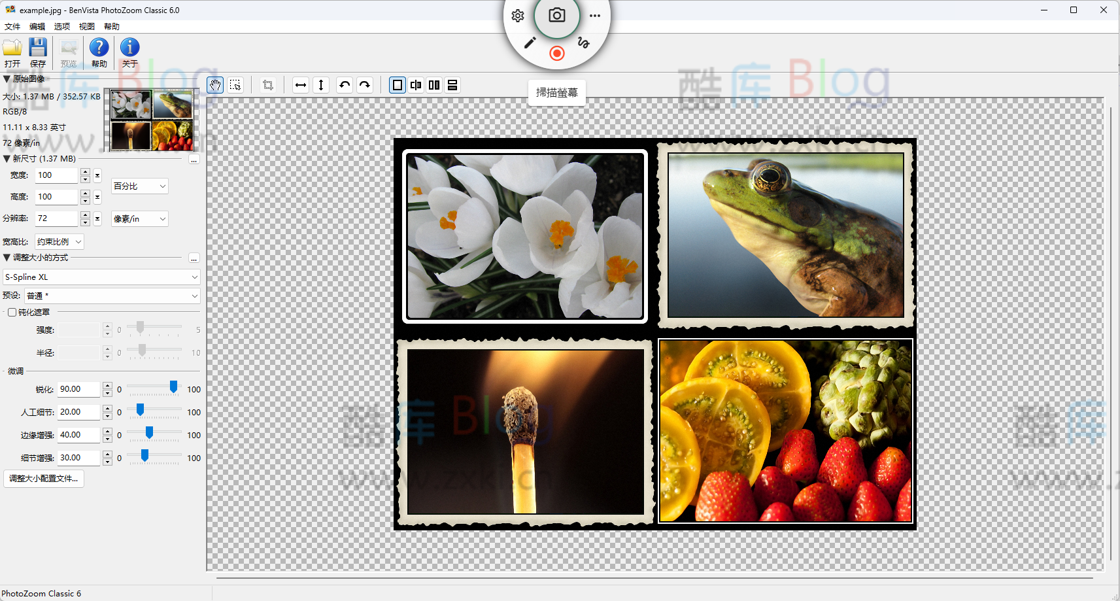The height and width of the screenshot is (601, 1120).
Task: Switch to single preview window mode
Action: click(398, 85)
